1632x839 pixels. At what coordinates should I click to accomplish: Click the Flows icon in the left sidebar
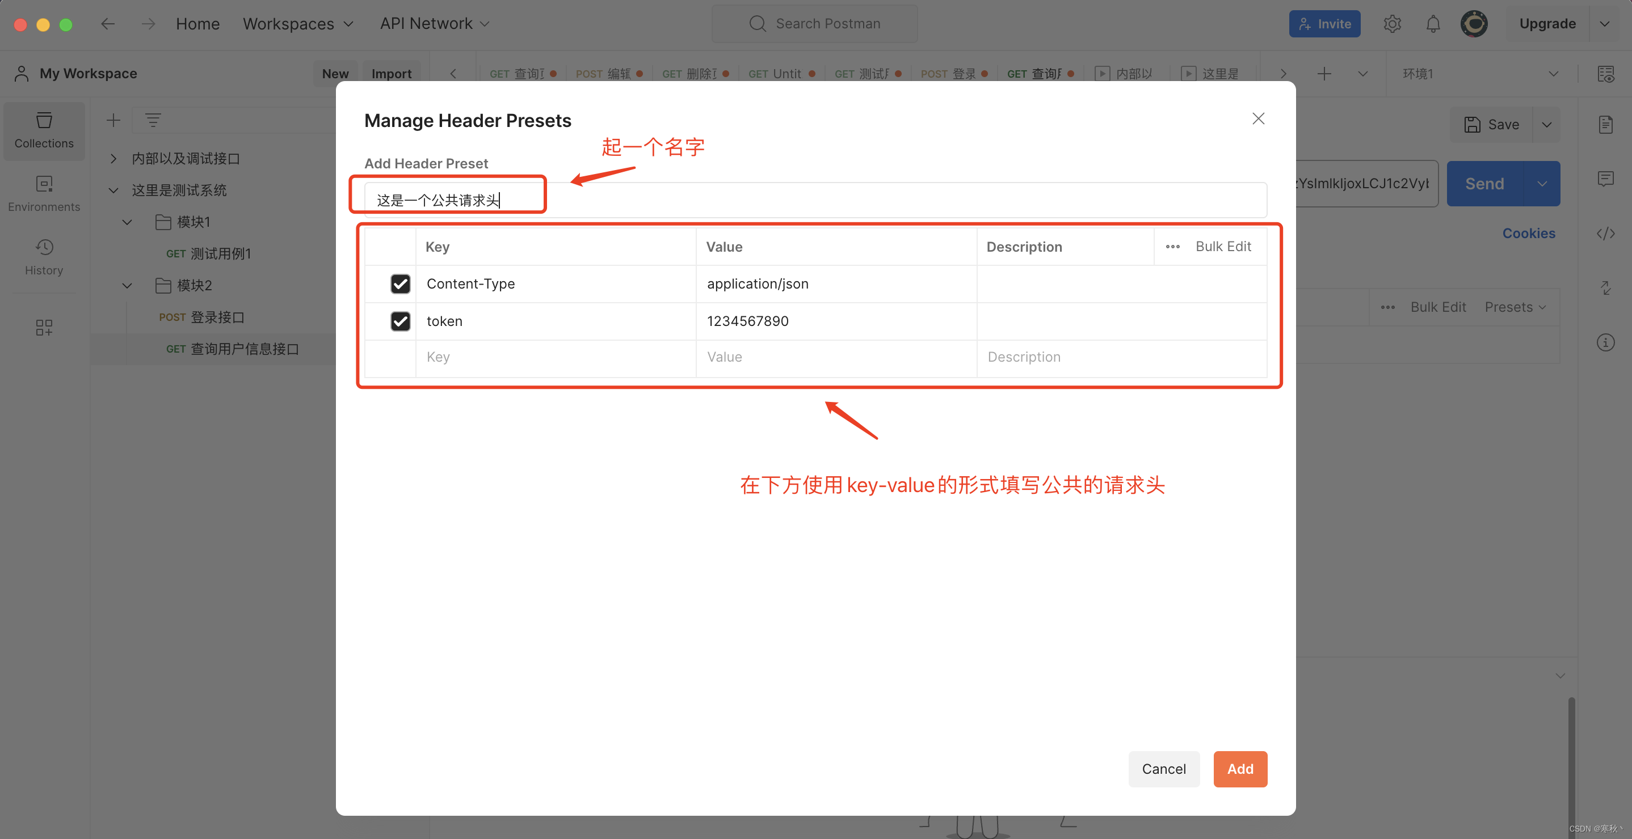[44, 327]
